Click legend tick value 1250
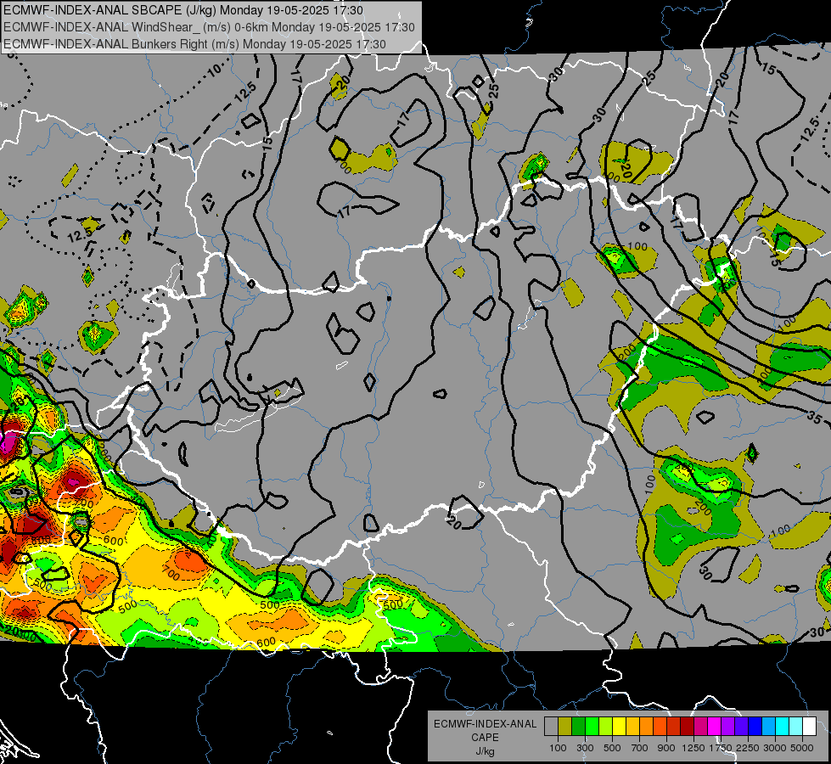Viewport: 831px width, 764px height. (x=693, y=748)
